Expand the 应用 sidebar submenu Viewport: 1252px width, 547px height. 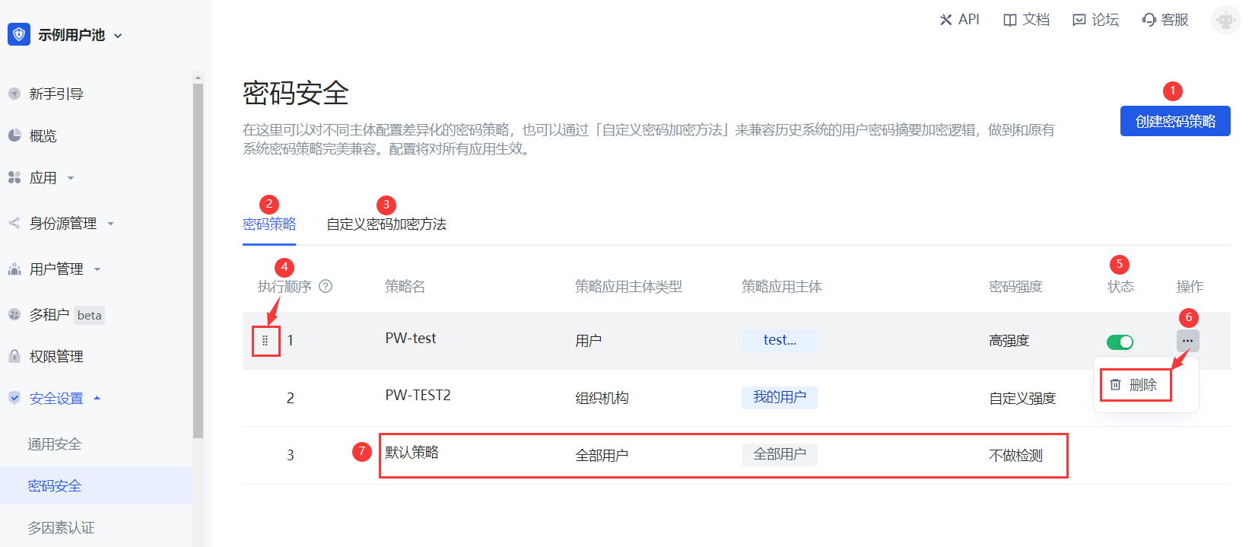point(71,178)
